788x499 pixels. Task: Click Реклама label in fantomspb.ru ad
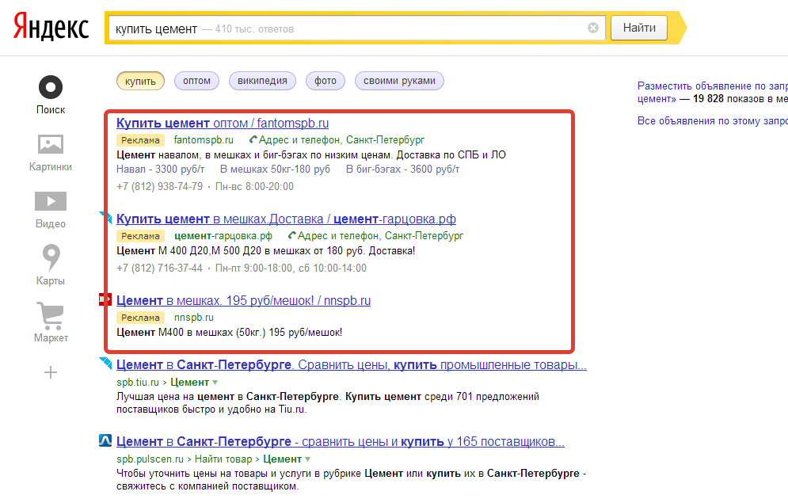coord(140,140)
